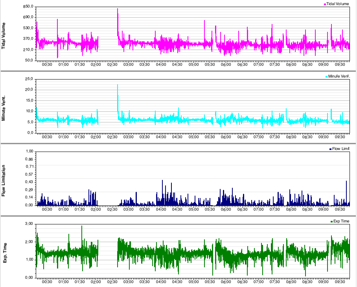Click the 5.0 value on Minute Vent. axis
This screenshot has width=357, height=287.
30,122
